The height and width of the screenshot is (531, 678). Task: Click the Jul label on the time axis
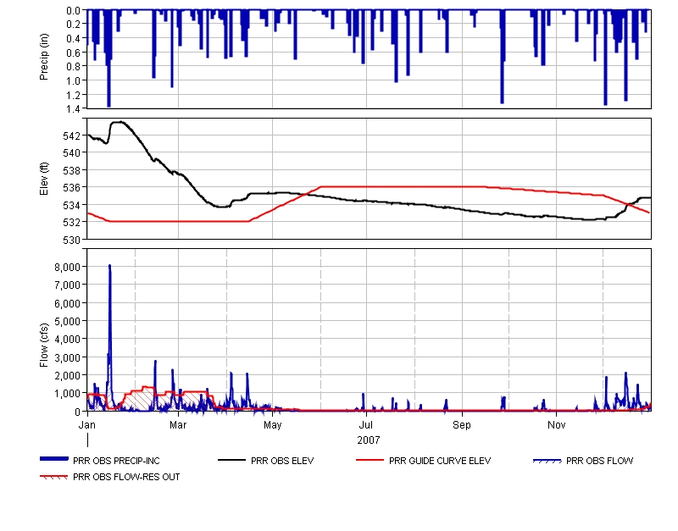click(x=367, y=423)
